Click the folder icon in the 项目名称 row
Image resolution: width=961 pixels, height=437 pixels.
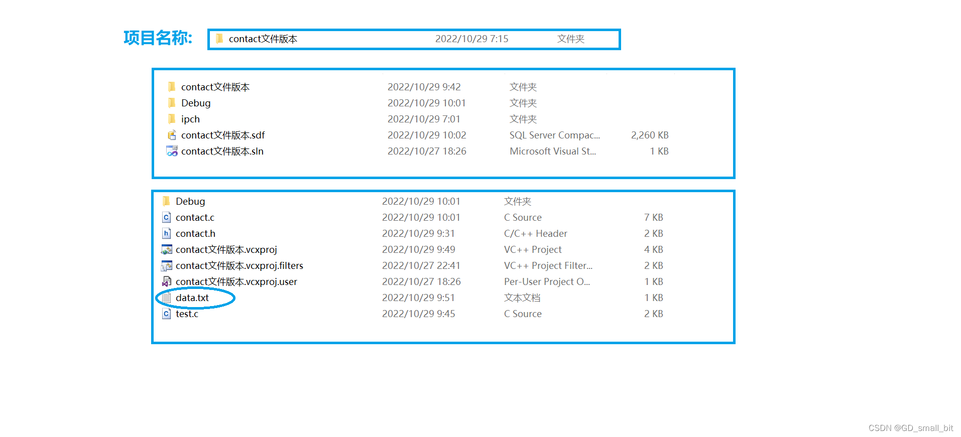pos(219,39)
